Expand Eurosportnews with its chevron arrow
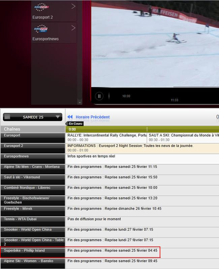The image size is (219, 269). click(73, 28)
